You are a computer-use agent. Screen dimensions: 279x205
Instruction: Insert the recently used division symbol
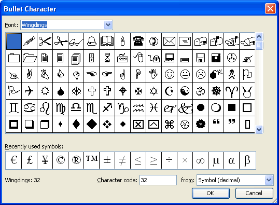pyautogui.click(x=170, y=160)
